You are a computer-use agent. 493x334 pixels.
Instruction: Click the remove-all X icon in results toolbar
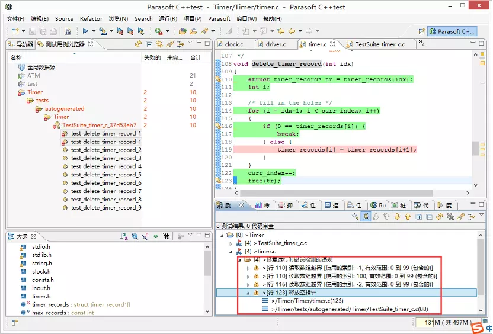[450, 216]
